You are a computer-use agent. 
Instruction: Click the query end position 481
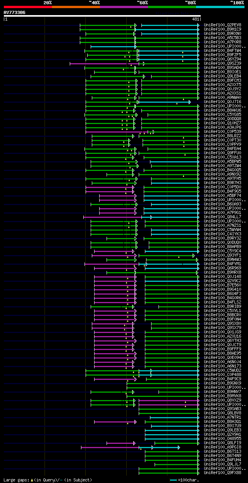point(196,19)
